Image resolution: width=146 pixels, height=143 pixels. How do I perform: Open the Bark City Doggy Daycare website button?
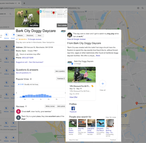tap(20, 36)
